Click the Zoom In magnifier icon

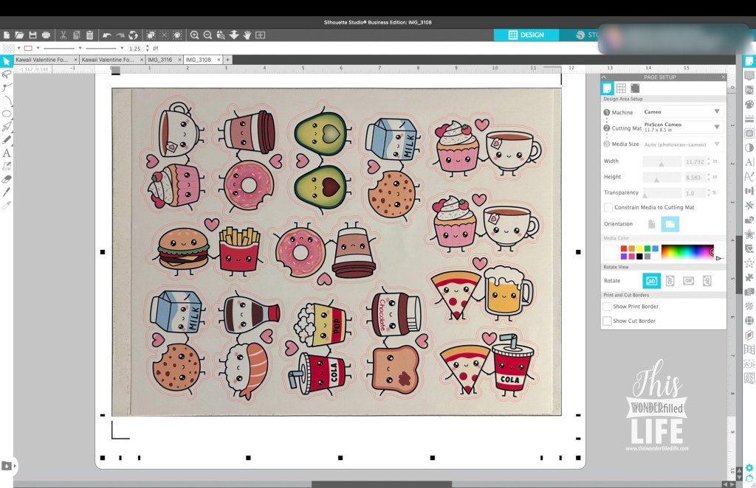[195, 35]
